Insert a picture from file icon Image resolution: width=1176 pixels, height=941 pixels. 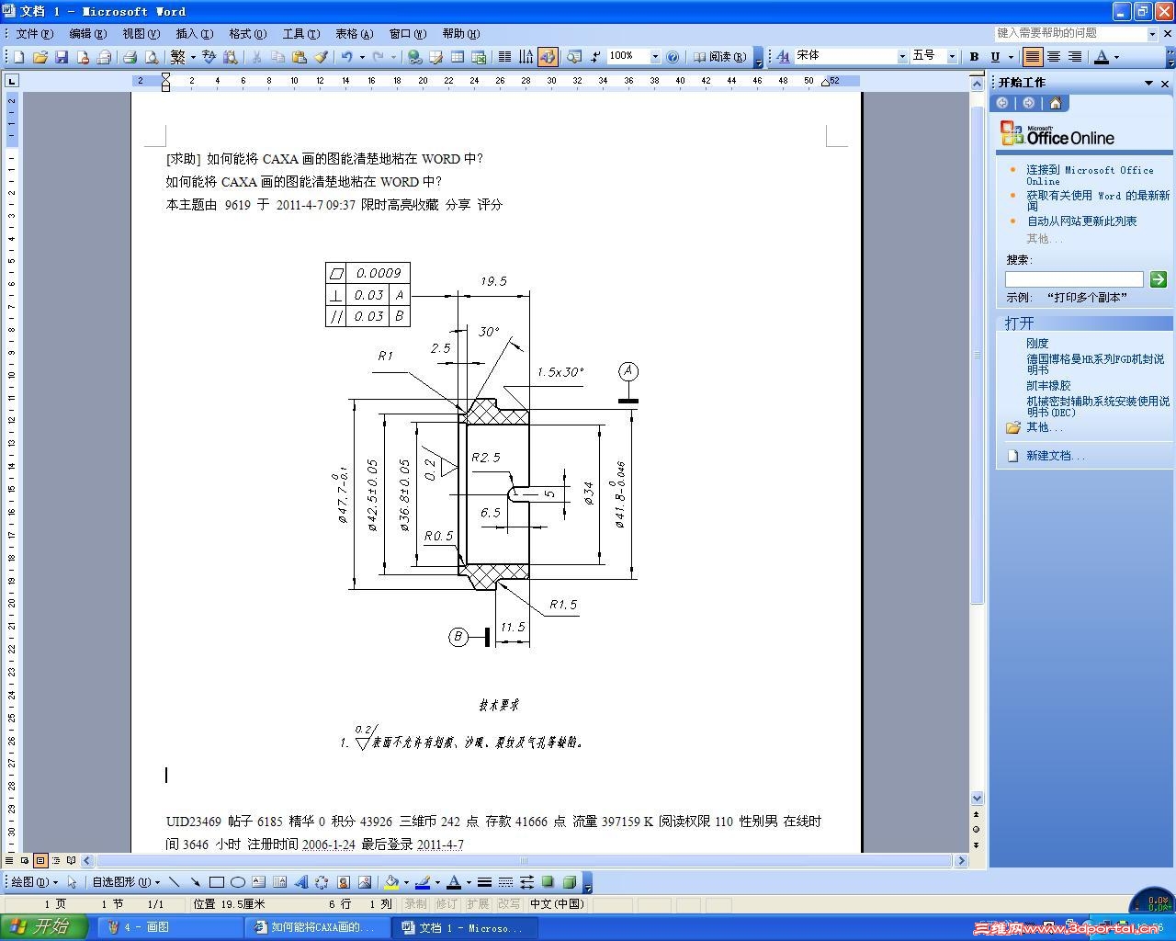[x=365, y=882]
